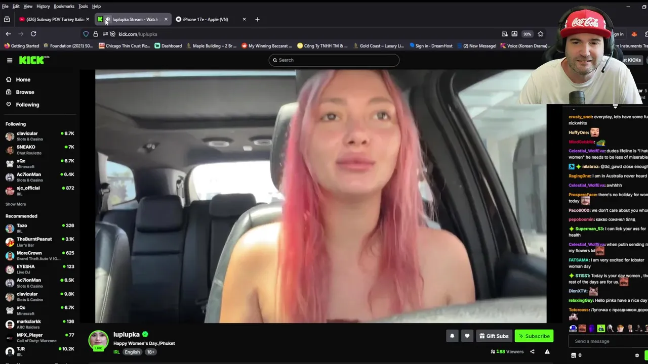648x364 pixels.
Task: Click the video player area
Action: [320, 196]
